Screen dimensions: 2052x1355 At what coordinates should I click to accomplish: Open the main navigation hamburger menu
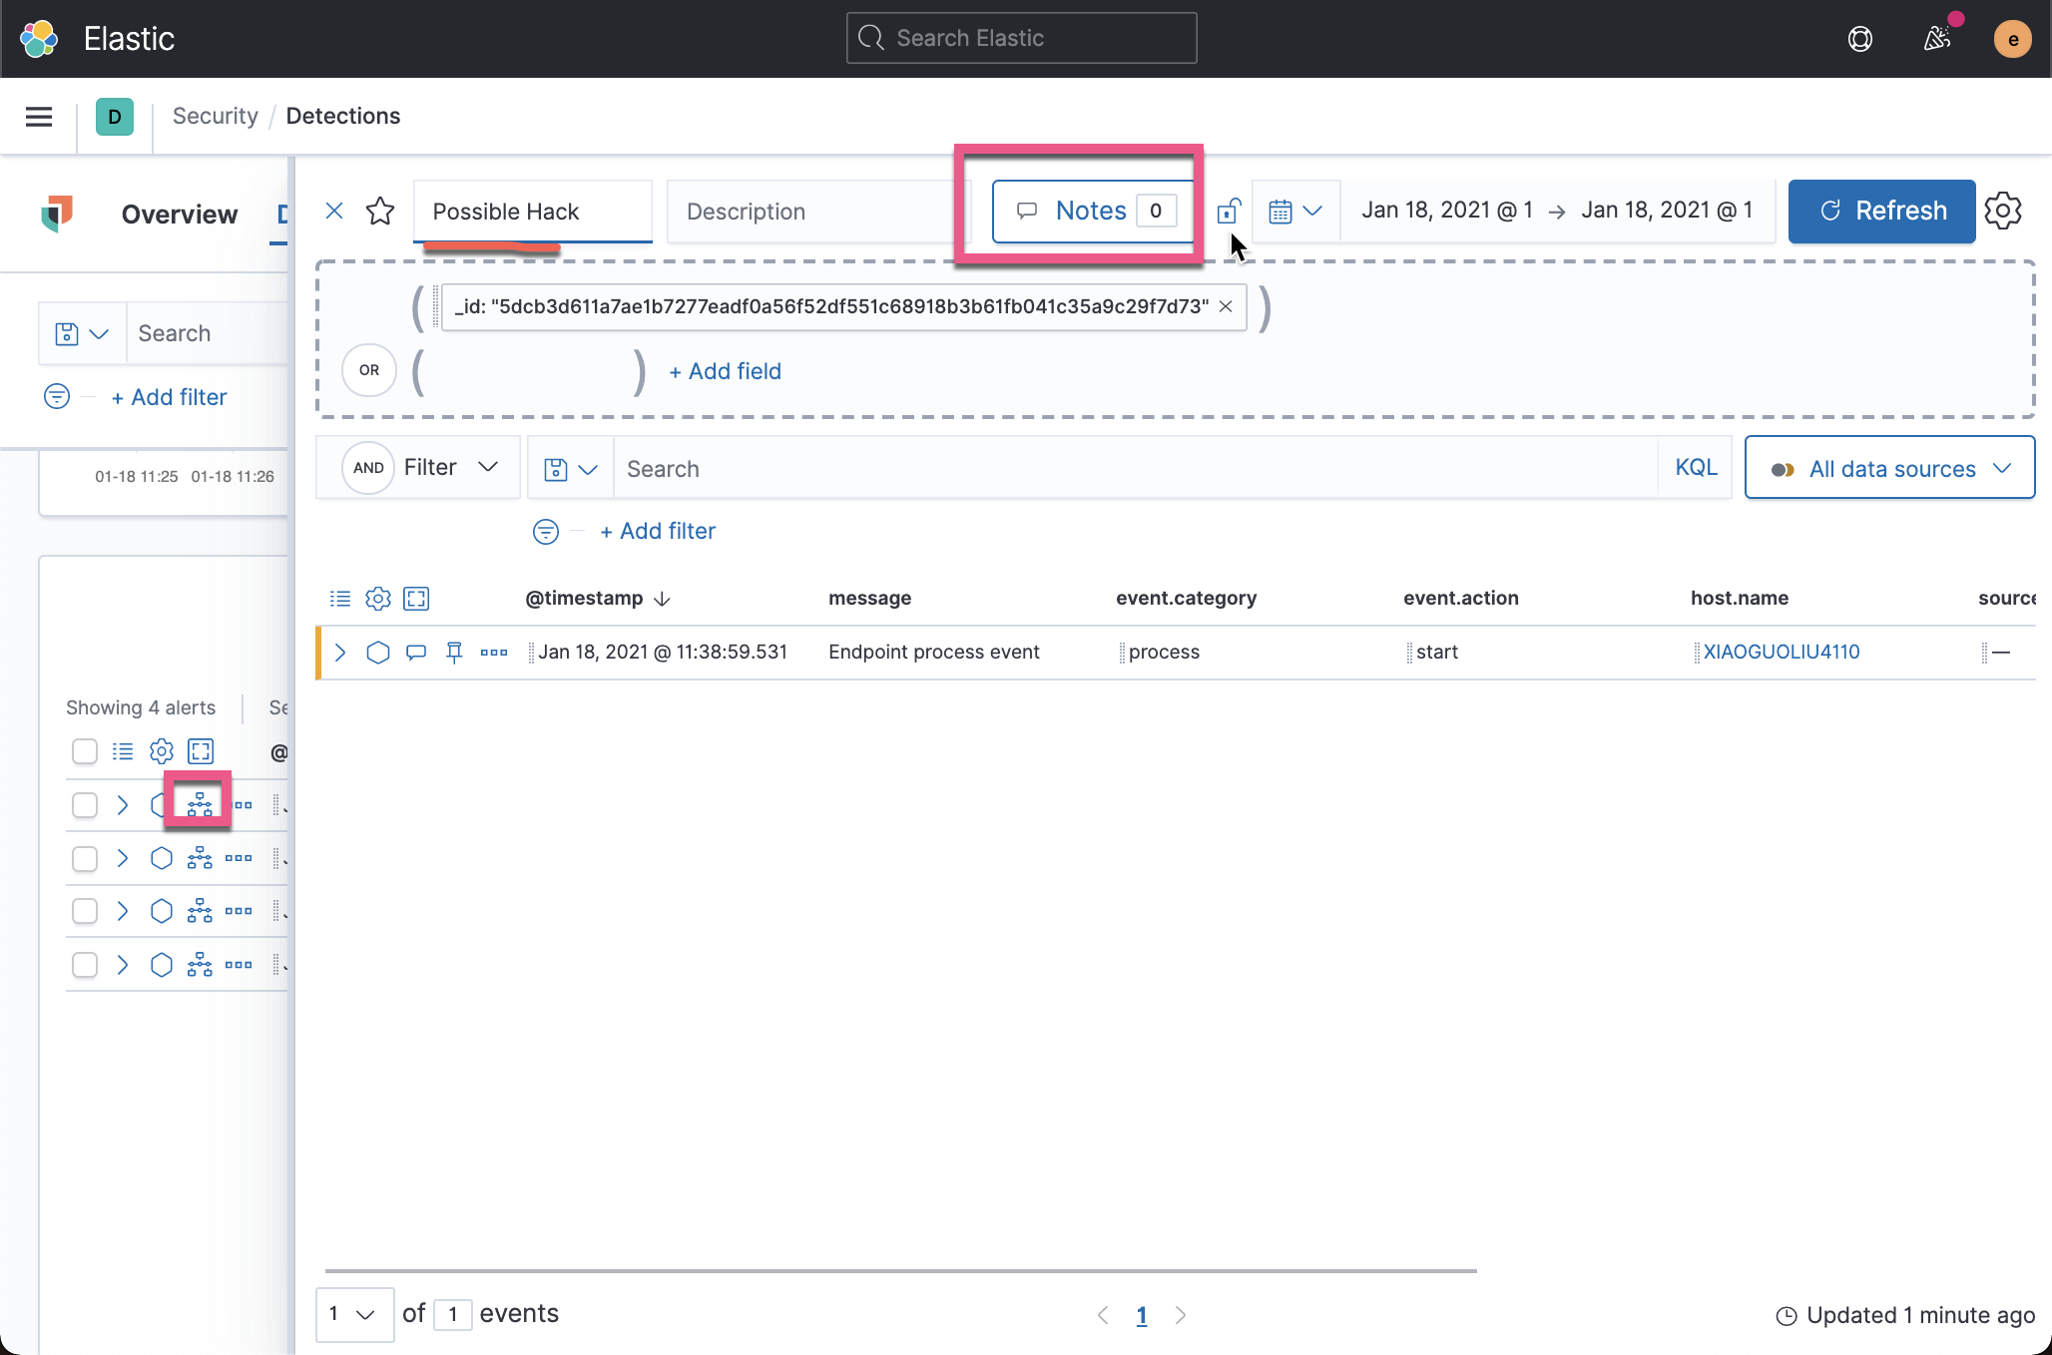point(38,116)
